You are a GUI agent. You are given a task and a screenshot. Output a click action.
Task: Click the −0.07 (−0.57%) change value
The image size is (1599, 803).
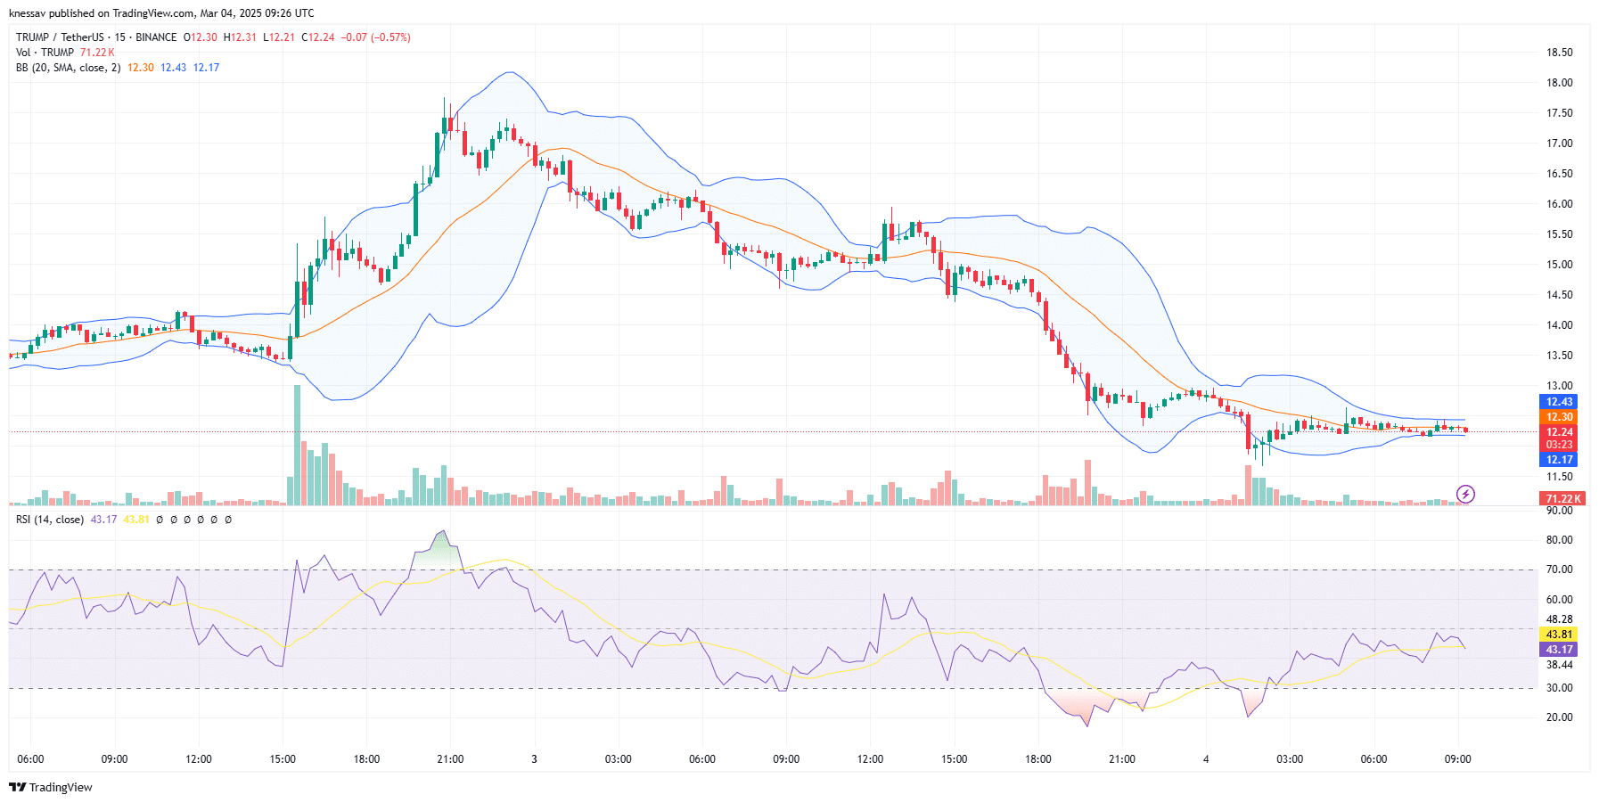pyautogui.click(x=376, y=37)
